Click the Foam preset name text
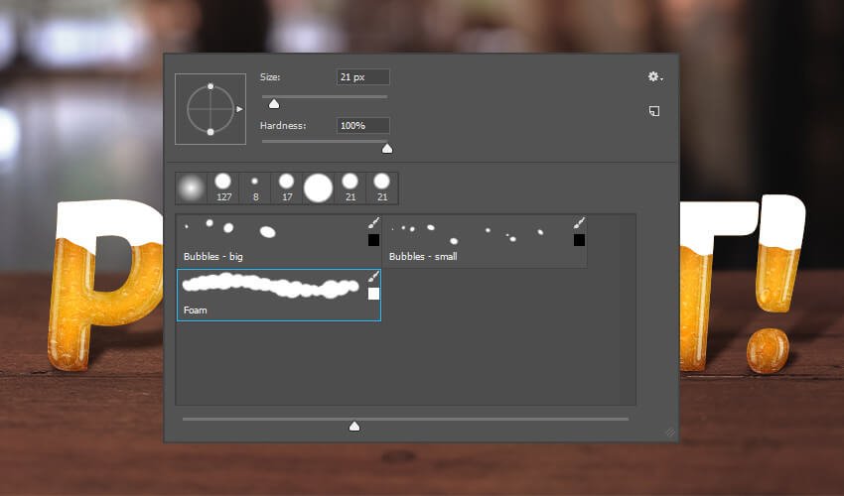844x496 pixels. (x=195, y=310)
